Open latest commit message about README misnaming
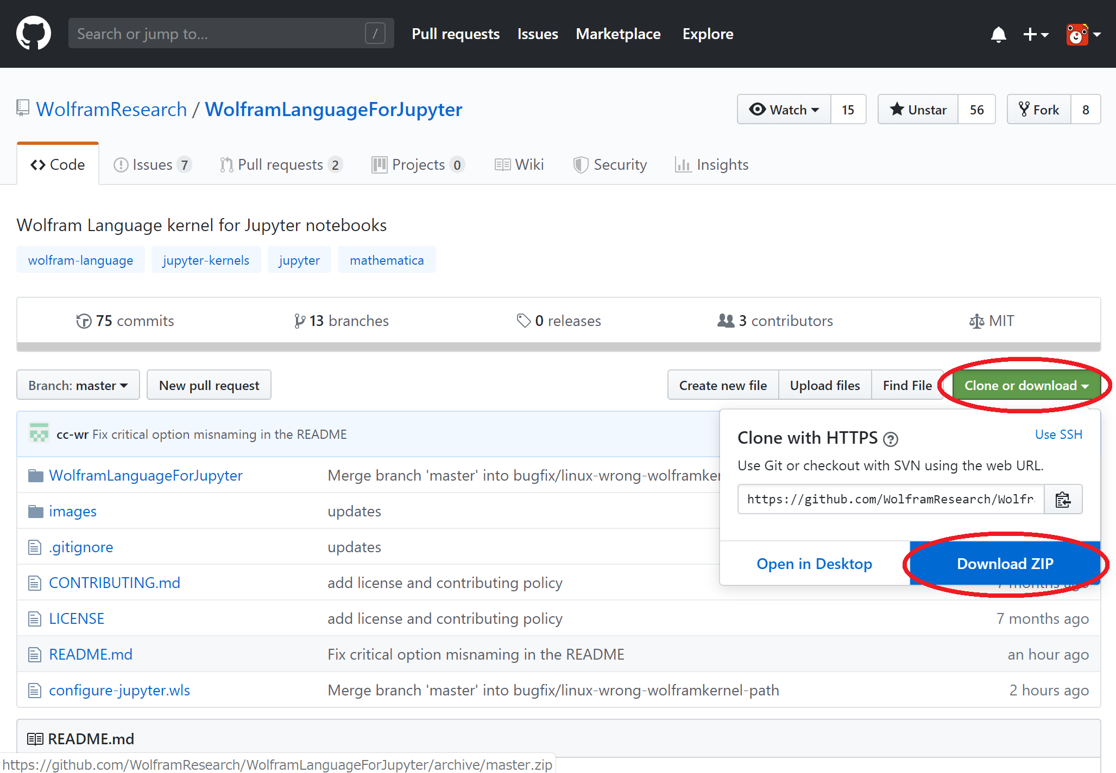Screen dimensions: 1116x773 (219, 435)
